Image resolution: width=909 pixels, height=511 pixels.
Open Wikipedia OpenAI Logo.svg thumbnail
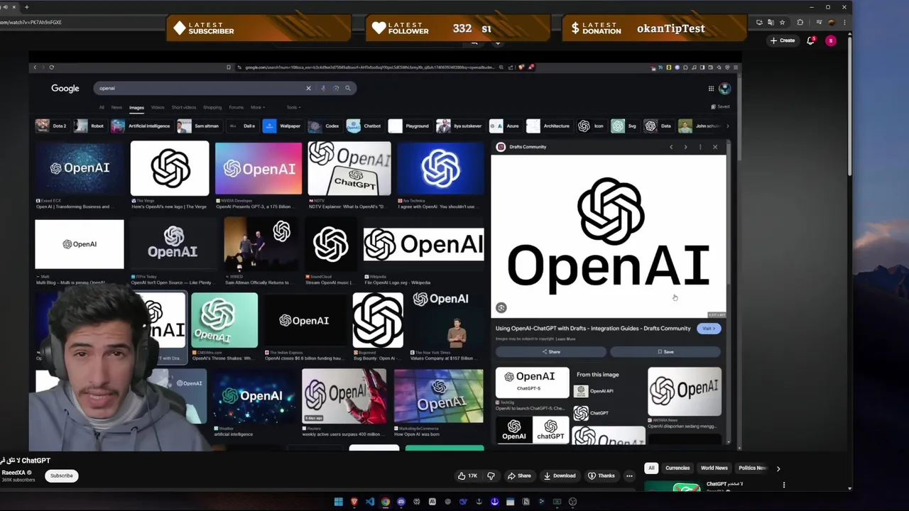pyautogui.click(x=424, y=245)
